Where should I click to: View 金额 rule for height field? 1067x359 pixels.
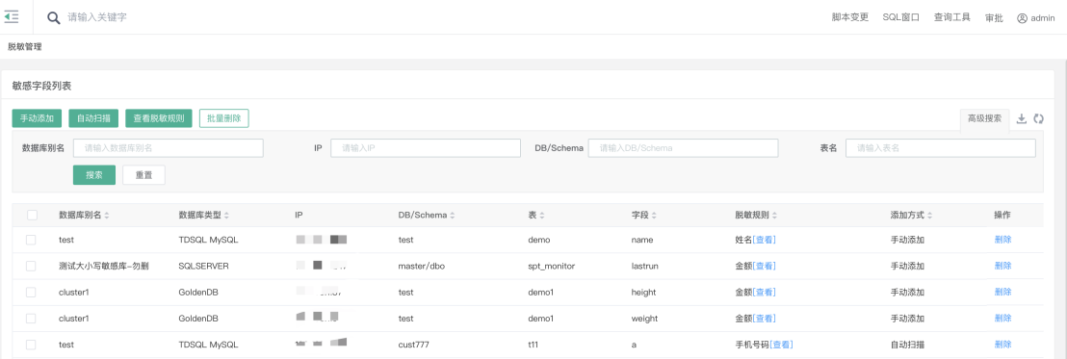(765, 293)
